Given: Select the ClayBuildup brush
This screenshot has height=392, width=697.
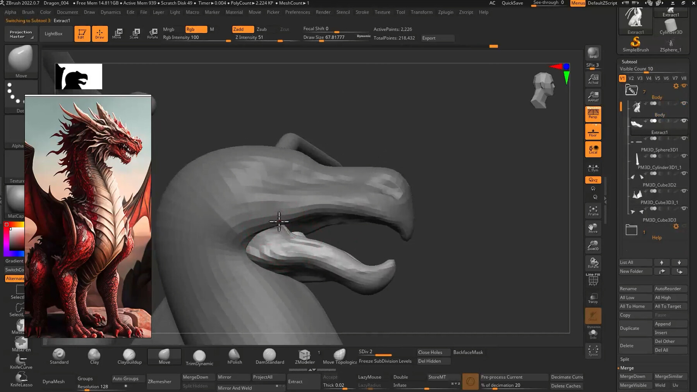Looking at the screenshot, I should 129,356.
